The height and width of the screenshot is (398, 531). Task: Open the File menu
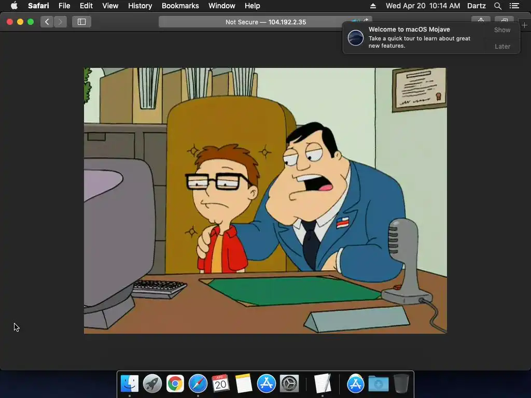click(x=64, y=6)
